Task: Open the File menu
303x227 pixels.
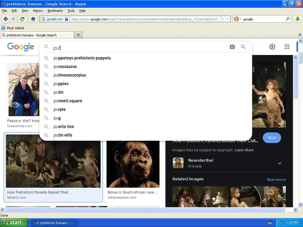Action: click(x=4, y=11)
